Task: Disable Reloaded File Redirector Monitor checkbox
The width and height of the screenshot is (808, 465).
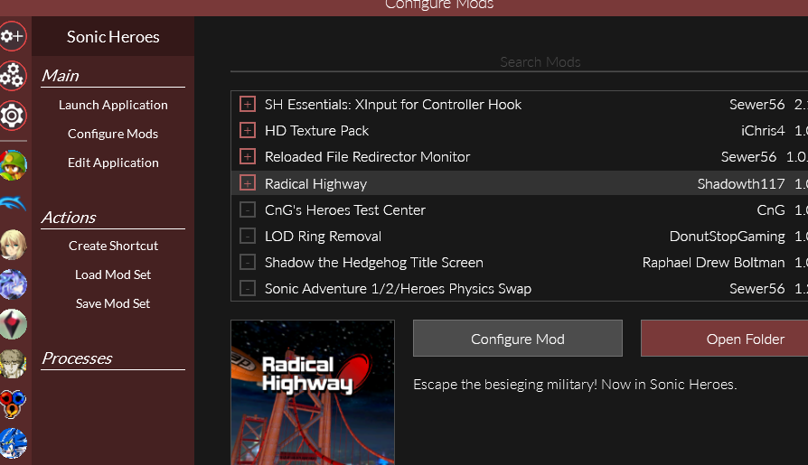Action: click(x=248, y=157)
